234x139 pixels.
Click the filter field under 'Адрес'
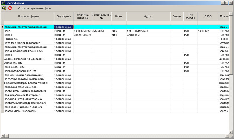coord(148,23)
